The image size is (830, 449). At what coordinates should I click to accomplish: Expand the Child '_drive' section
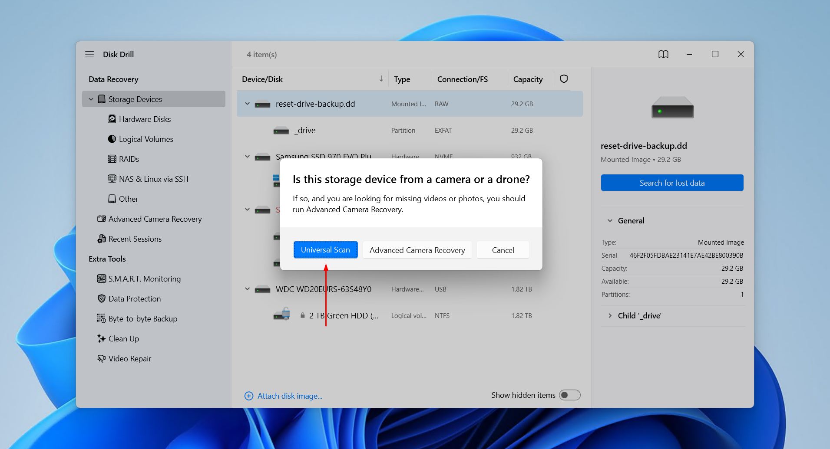[610, 315]
